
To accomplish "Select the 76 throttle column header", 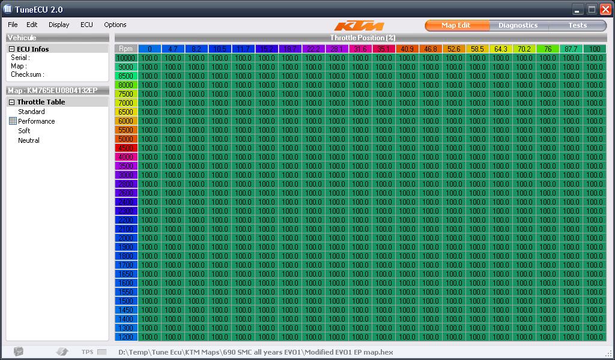I will (548, 49).
